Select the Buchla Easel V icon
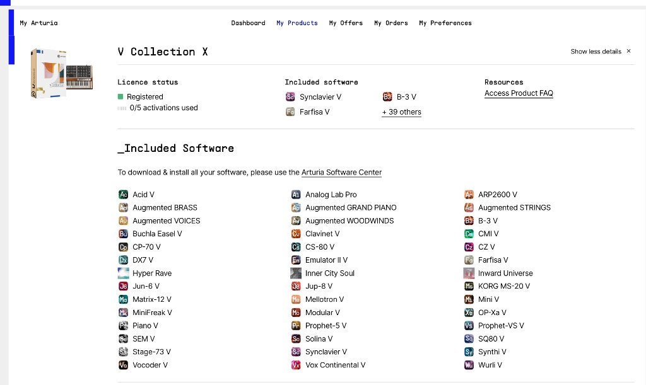This screenshot has height=385, width=646. point(123,234)
